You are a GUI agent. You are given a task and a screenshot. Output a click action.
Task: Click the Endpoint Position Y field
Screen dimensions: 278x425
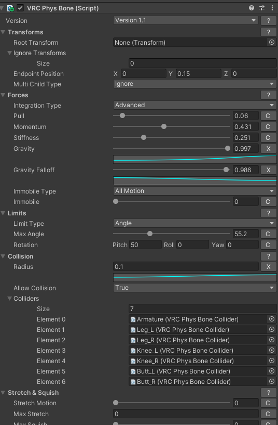click(198, 74)
